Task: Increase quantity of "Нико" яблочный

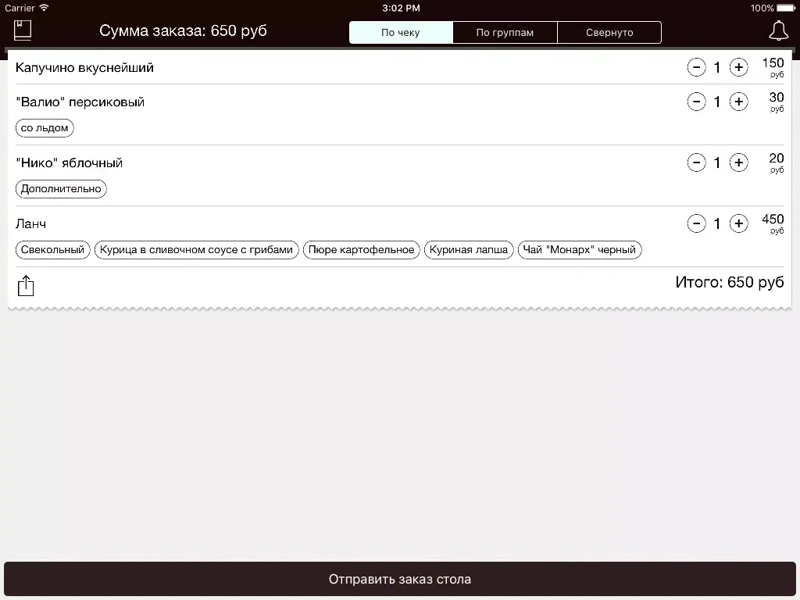Action: [739, 162]
